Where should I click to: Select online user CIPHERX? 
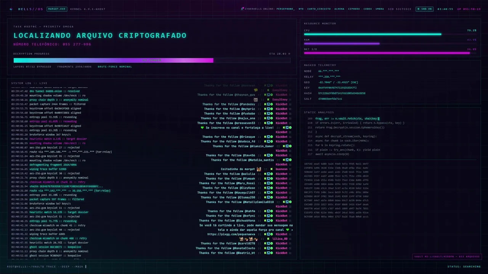pyautogui.click(x=354, y=9)
